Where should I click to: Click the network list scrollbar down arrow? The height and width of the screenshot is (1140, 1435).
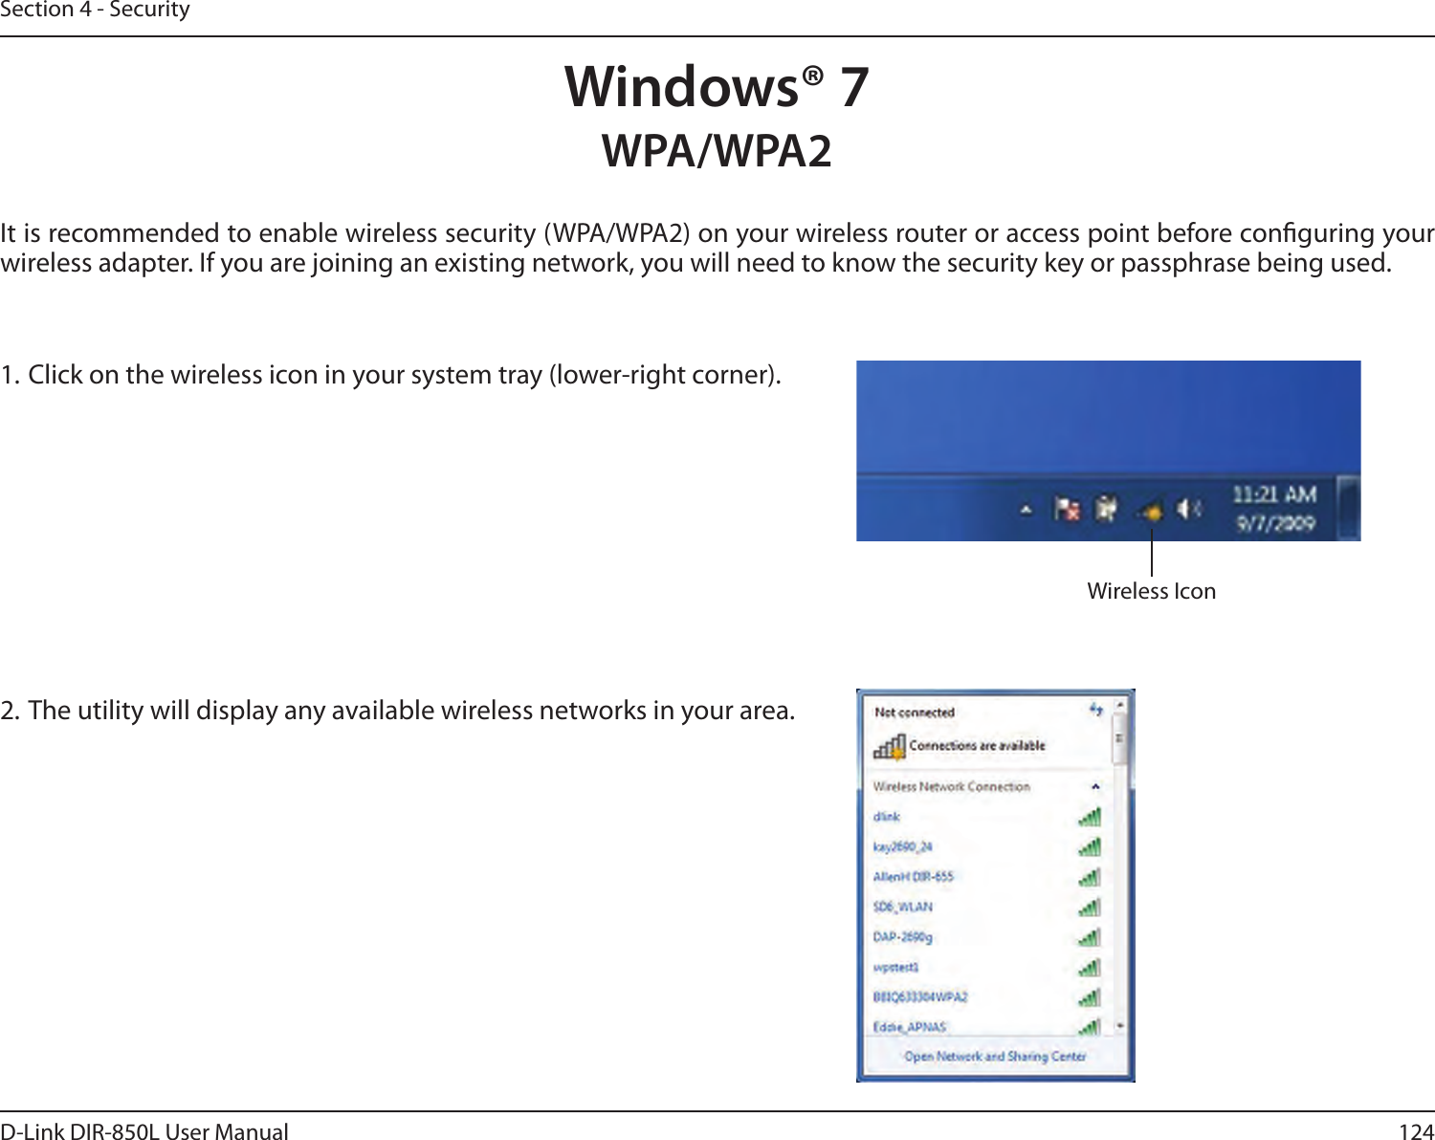tap(1120, 1026)
